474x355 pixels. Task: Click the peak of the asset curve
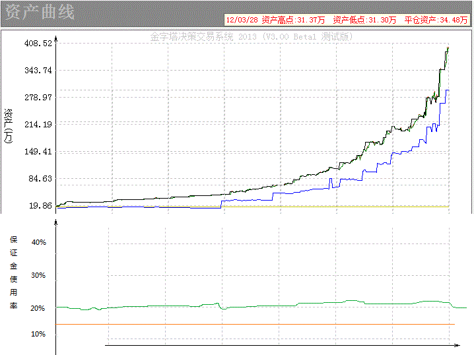pyautogui.click(x=448, y=48)
